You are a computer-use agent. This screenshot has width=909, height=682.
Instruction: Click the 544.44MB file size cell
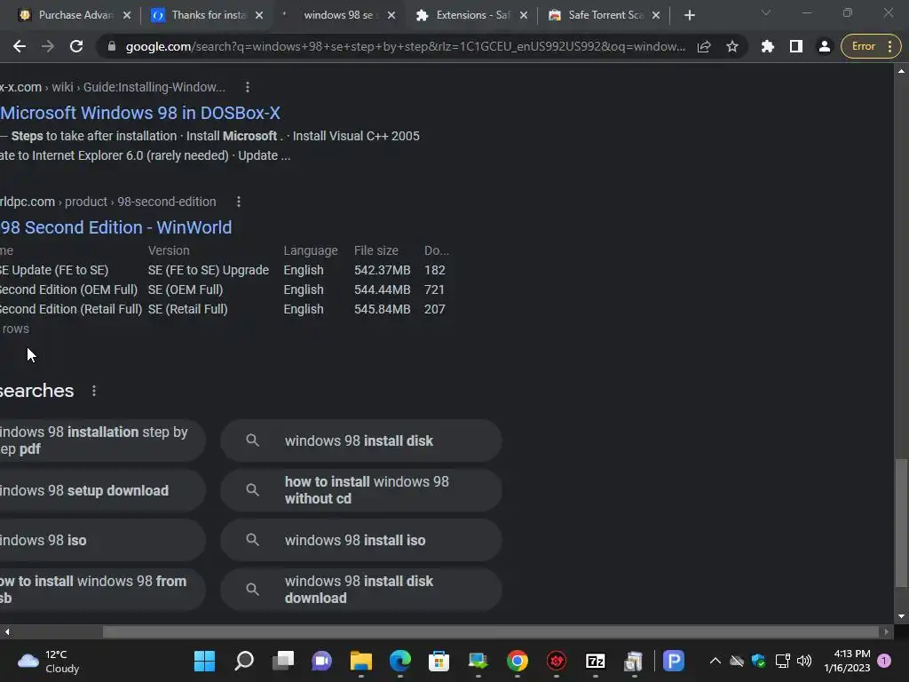[x=382, y=289]
